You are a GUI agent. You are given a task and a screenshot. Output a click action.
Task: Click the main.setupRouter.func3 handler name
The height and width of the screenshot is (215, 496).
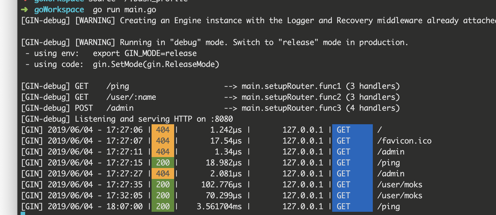[291, 108]
